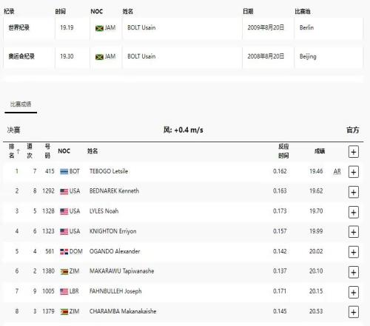The height and width of the screenshot is (326, 370).
Task: Expand details for LYLES Noah
Action: 354,213
